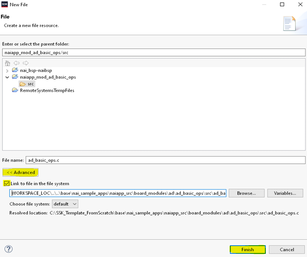
Task: Select the src folder in tree
Action: [31, 84]
